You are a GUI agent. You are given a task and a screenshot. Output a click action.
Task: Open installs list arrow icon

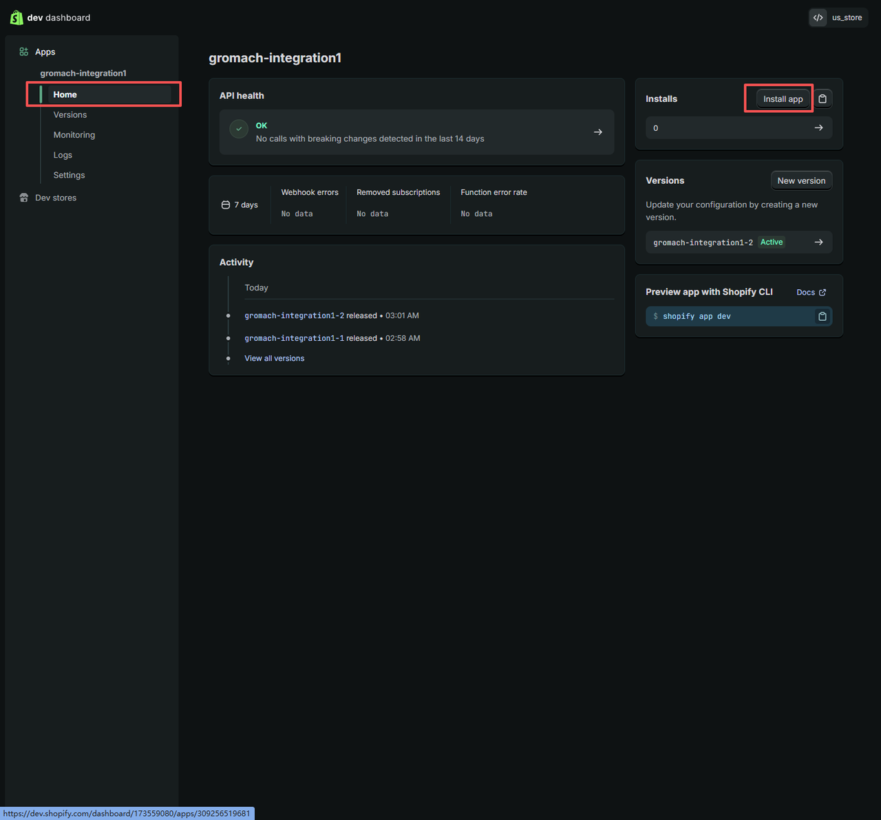click(x=818, y=128)
